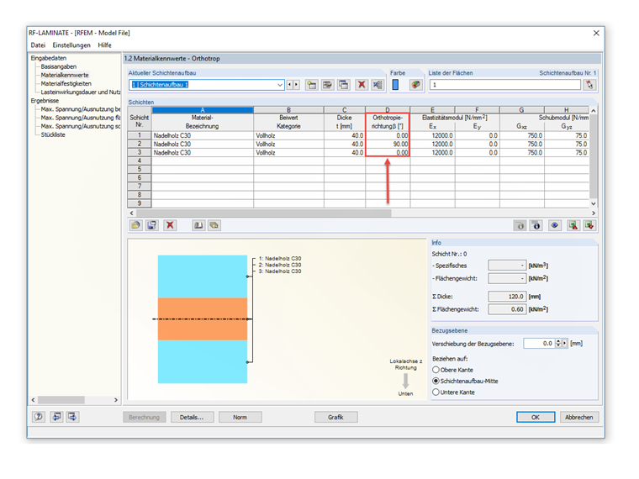Import the table from Excel with the rightmost green icon

click(589, 225)
